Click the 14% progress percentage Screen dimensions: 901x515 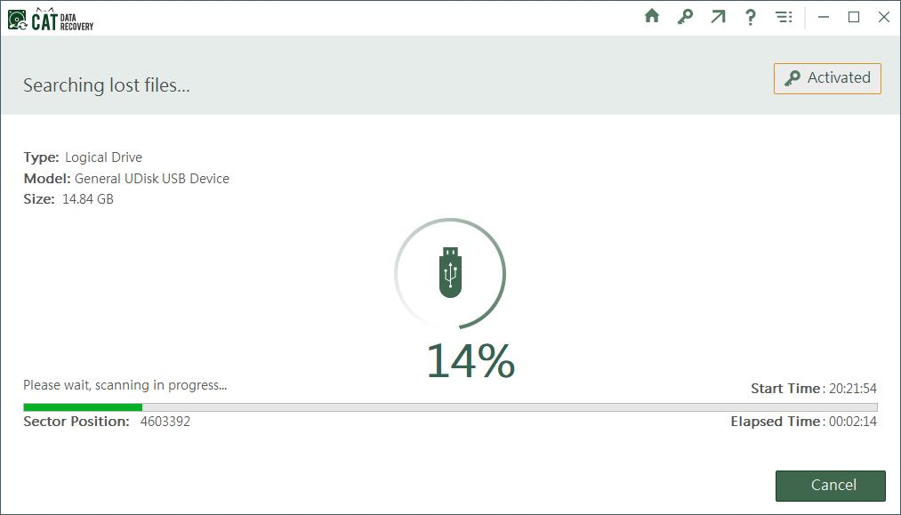pyautogui.click(x=471, y=361)
